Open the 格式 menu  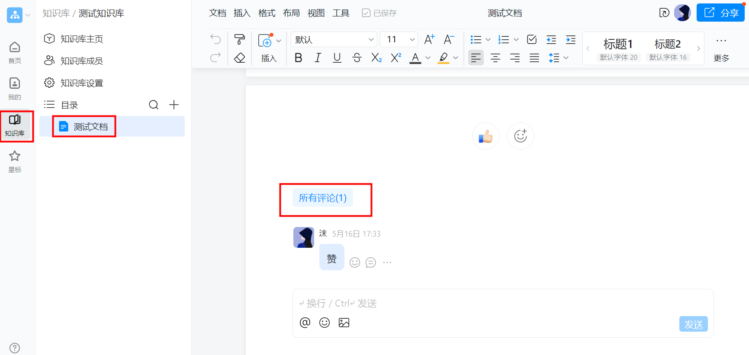coord(267,13)
